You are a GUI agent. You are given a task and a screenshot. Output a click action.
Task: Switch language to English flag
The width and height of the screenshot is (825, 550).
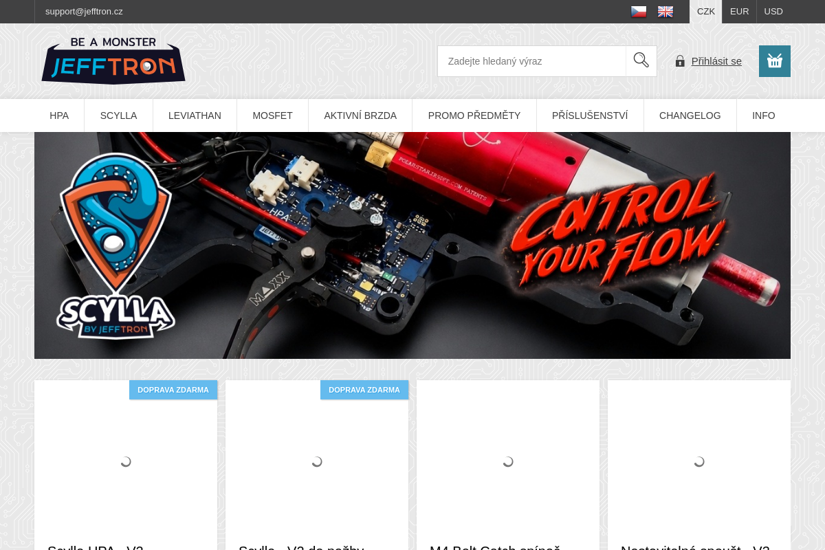point(665,12)
